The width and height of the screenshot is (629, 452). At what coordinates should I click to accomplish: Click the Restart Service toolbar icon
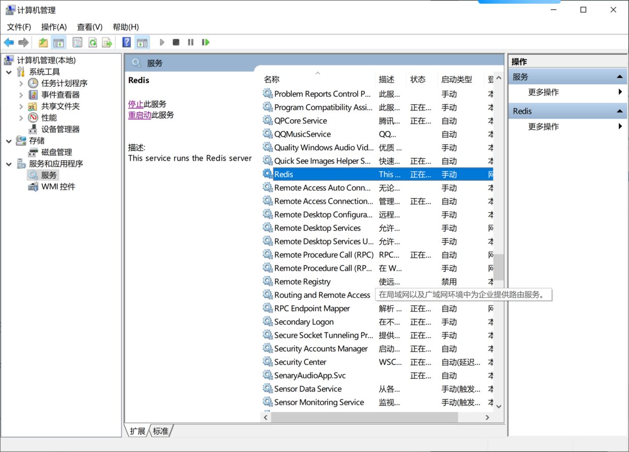205,43
